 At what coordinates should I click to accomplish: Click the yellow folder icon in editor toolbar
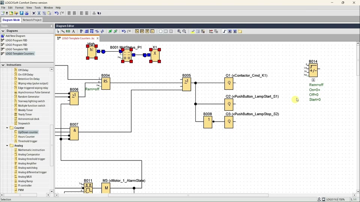click(x=240, y=31)
